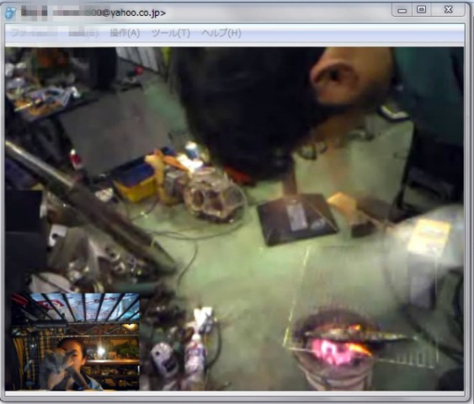Viewport: 474px width, 404px height.
Task: Click the empty title bar right of the address
Action: [278, 13]
